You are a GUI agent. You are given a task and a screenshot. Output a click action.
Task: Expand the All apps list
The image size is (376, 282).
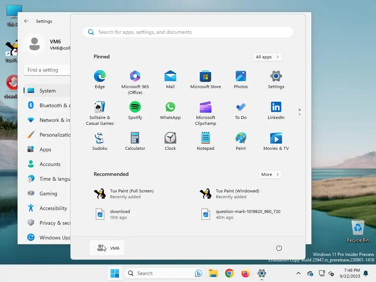267,57
